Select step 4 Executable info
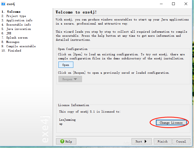This screenshot has width=194, height=148. coord(16,25)
